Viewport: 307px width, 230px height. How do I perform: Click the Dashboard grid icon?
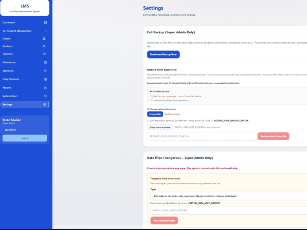45,22
